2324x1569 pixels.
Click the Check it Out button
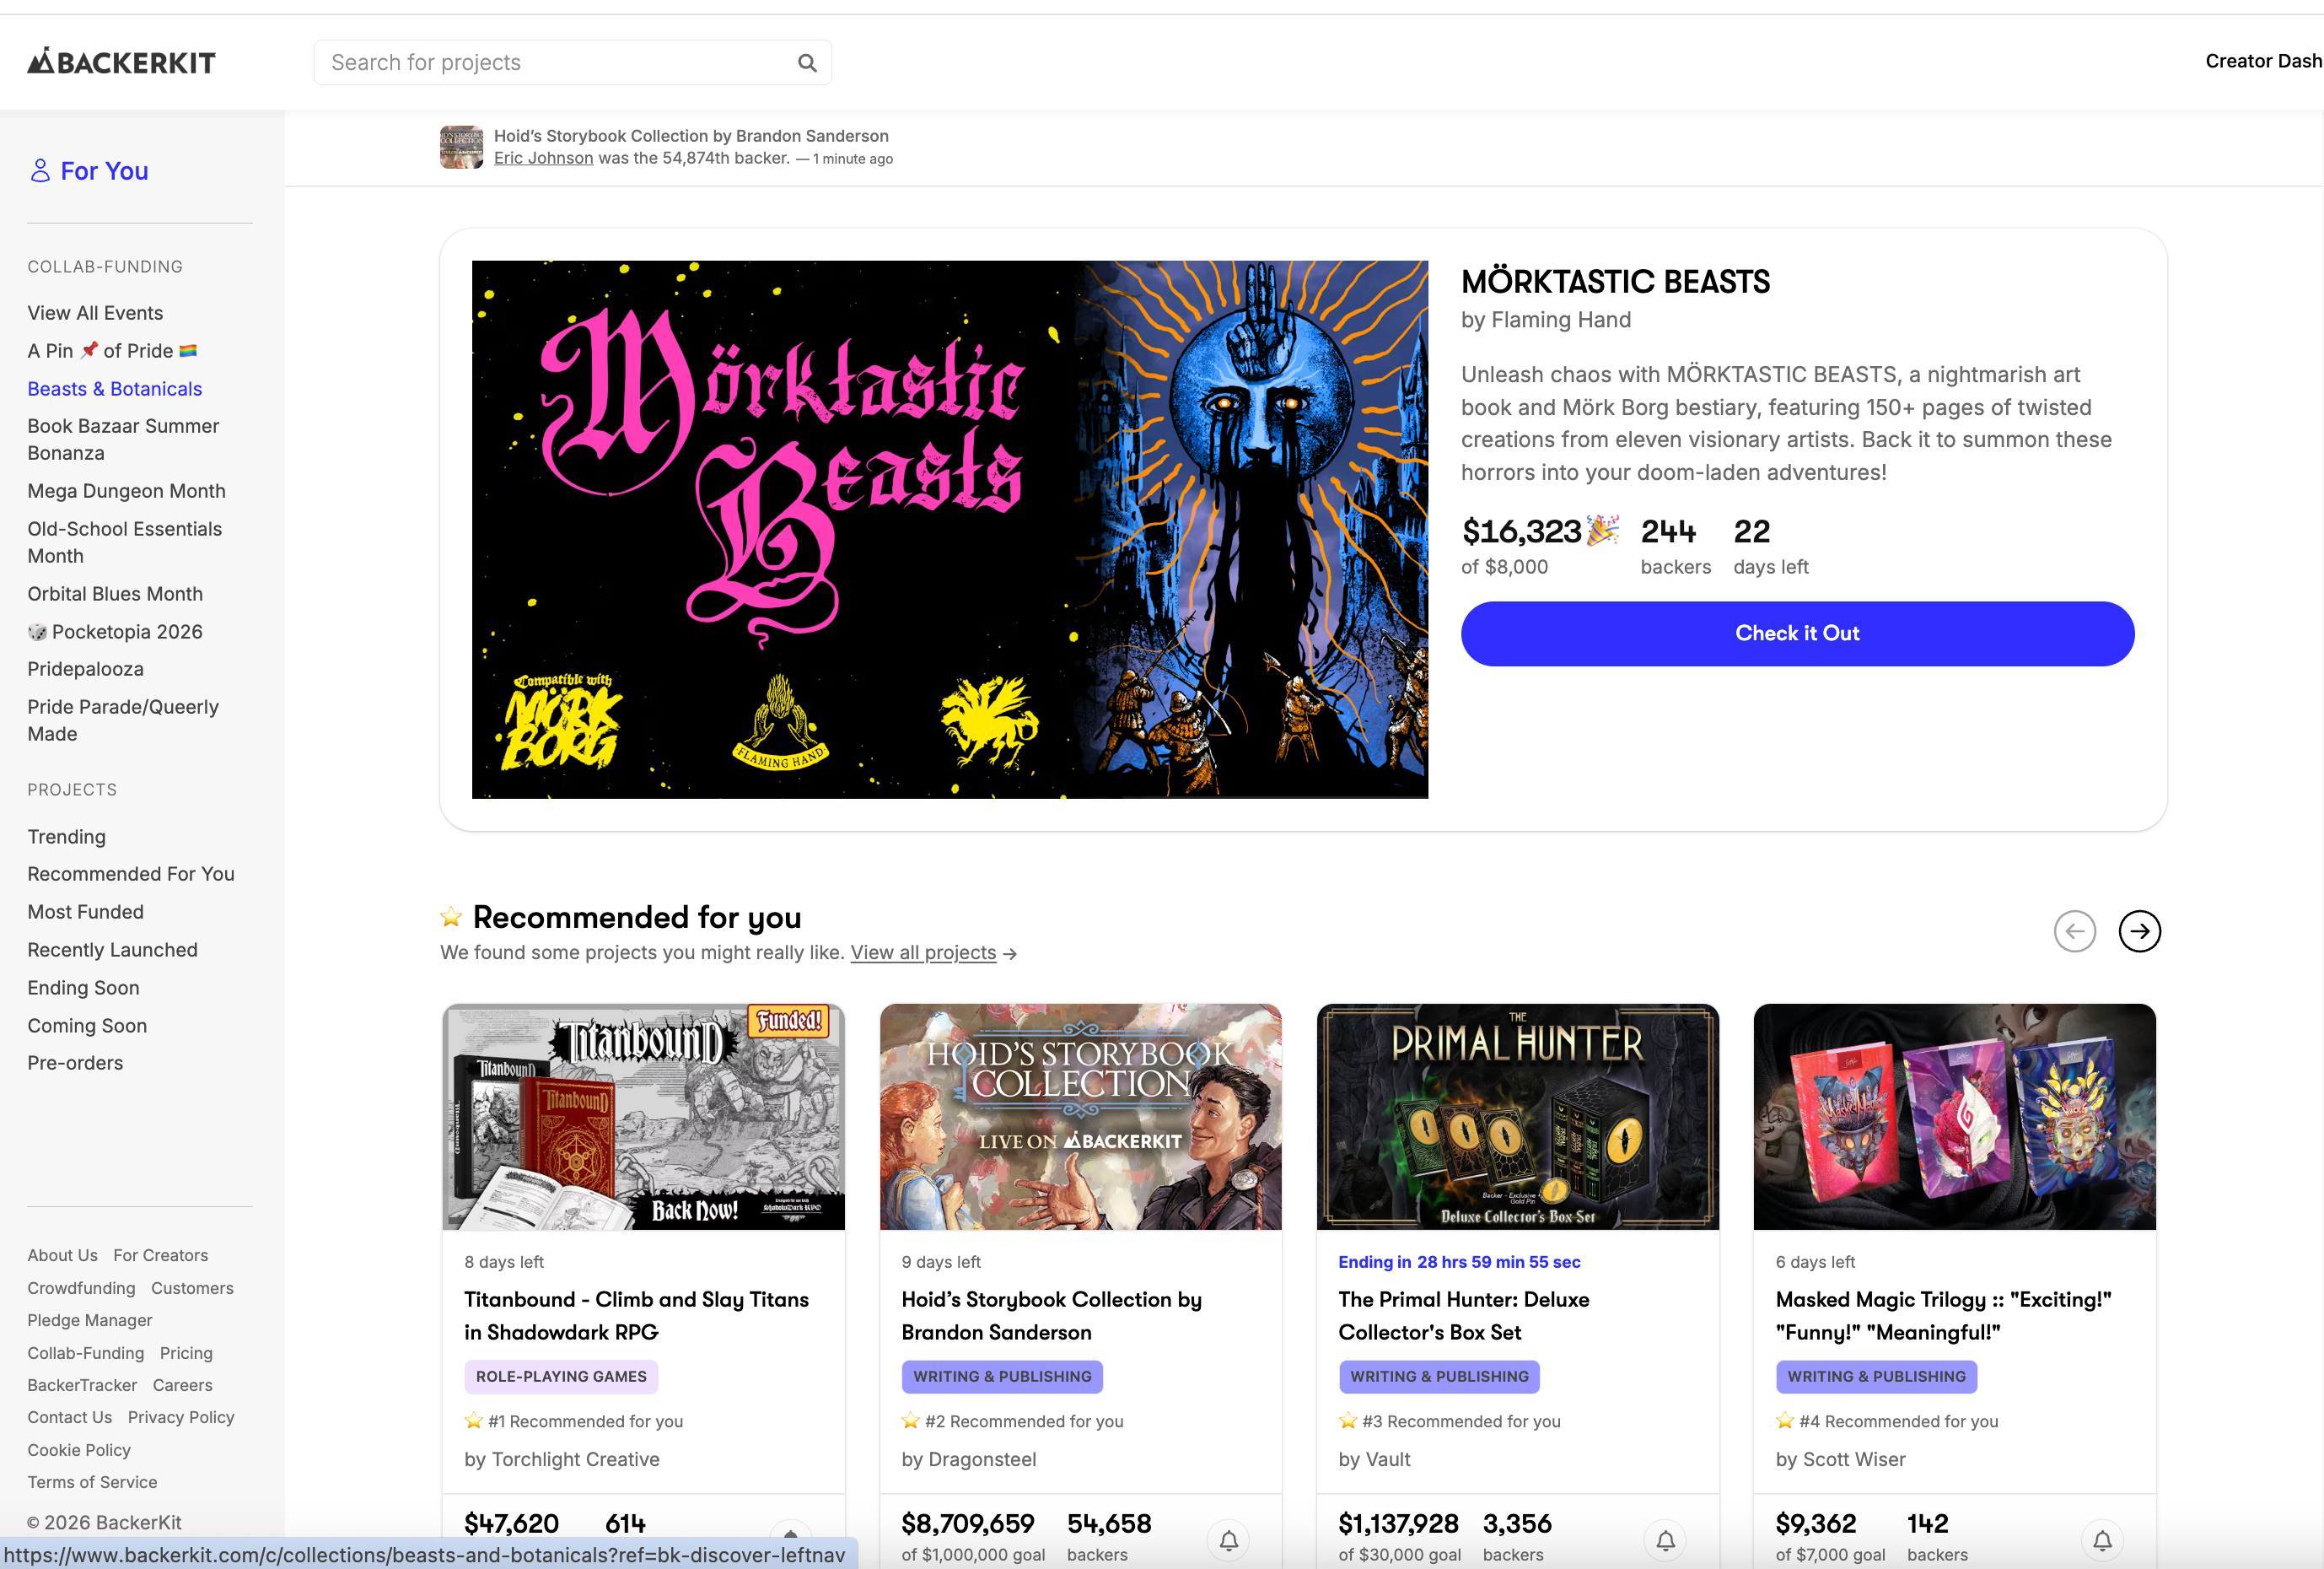pyautogui.click(x=1797, y=634)
